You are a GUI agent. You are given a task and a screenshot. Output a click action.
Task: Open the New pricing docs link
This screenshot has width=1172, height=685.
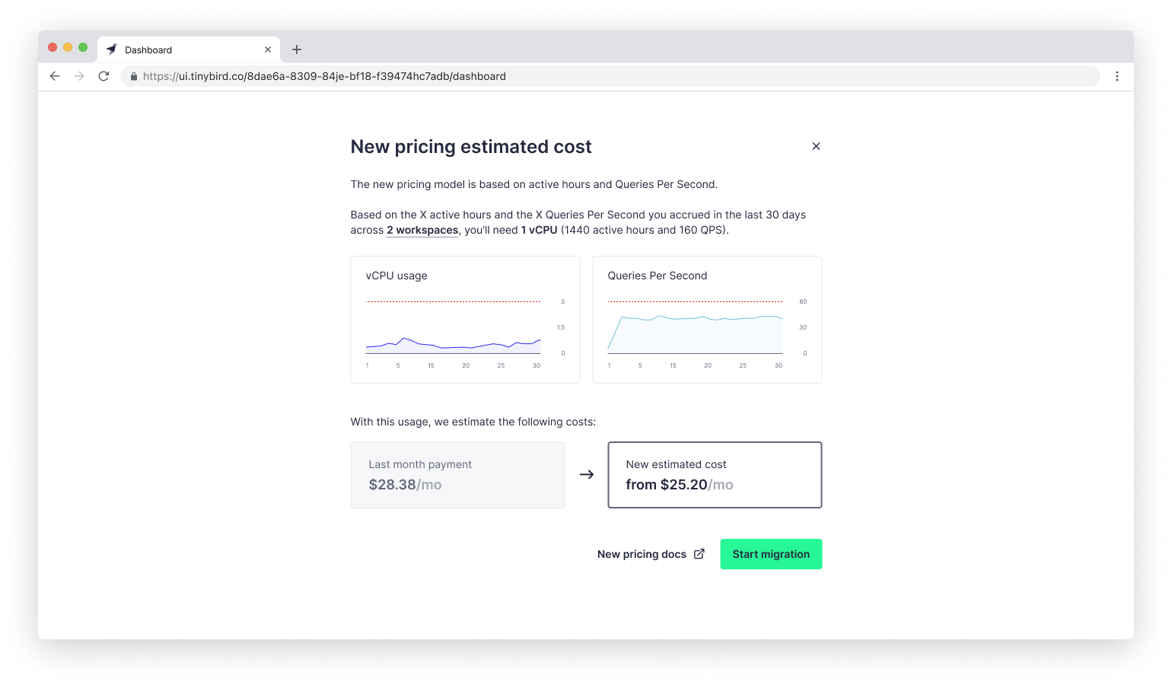point(642,554)
